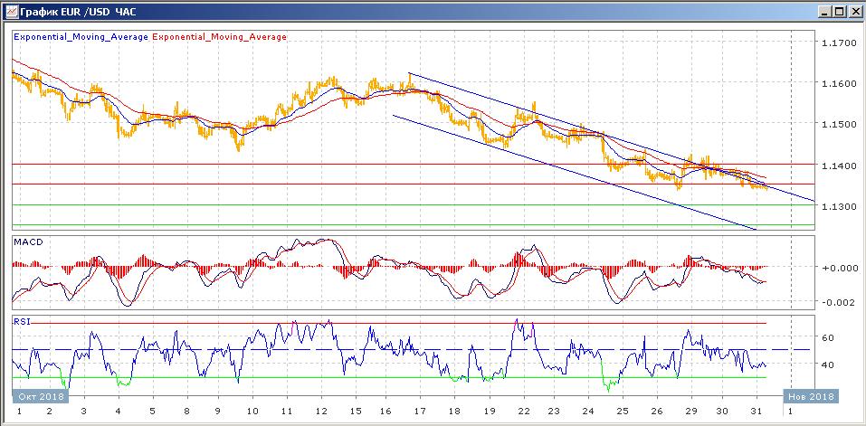Click date 15 on the time axis
Viewport: 866px width, 426px height.
click(357, 410)
